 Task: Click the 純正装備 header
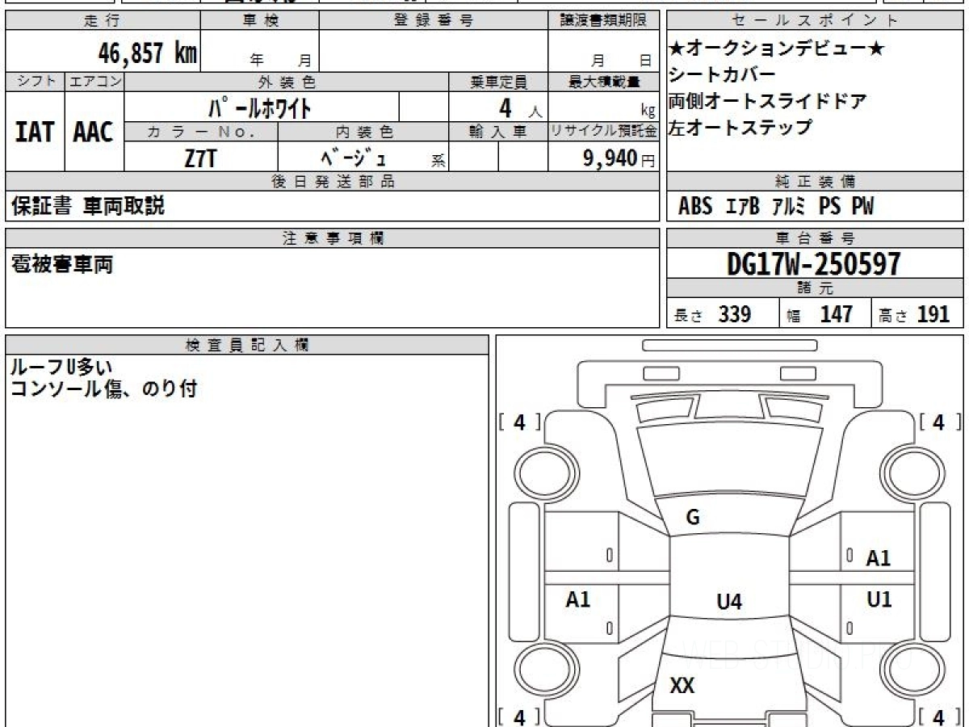(x=816, y=182)
